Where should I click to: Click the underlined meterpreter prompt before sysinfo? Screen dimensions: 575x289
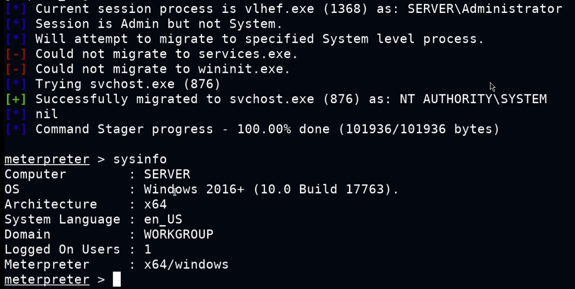[x=47, y=160]
